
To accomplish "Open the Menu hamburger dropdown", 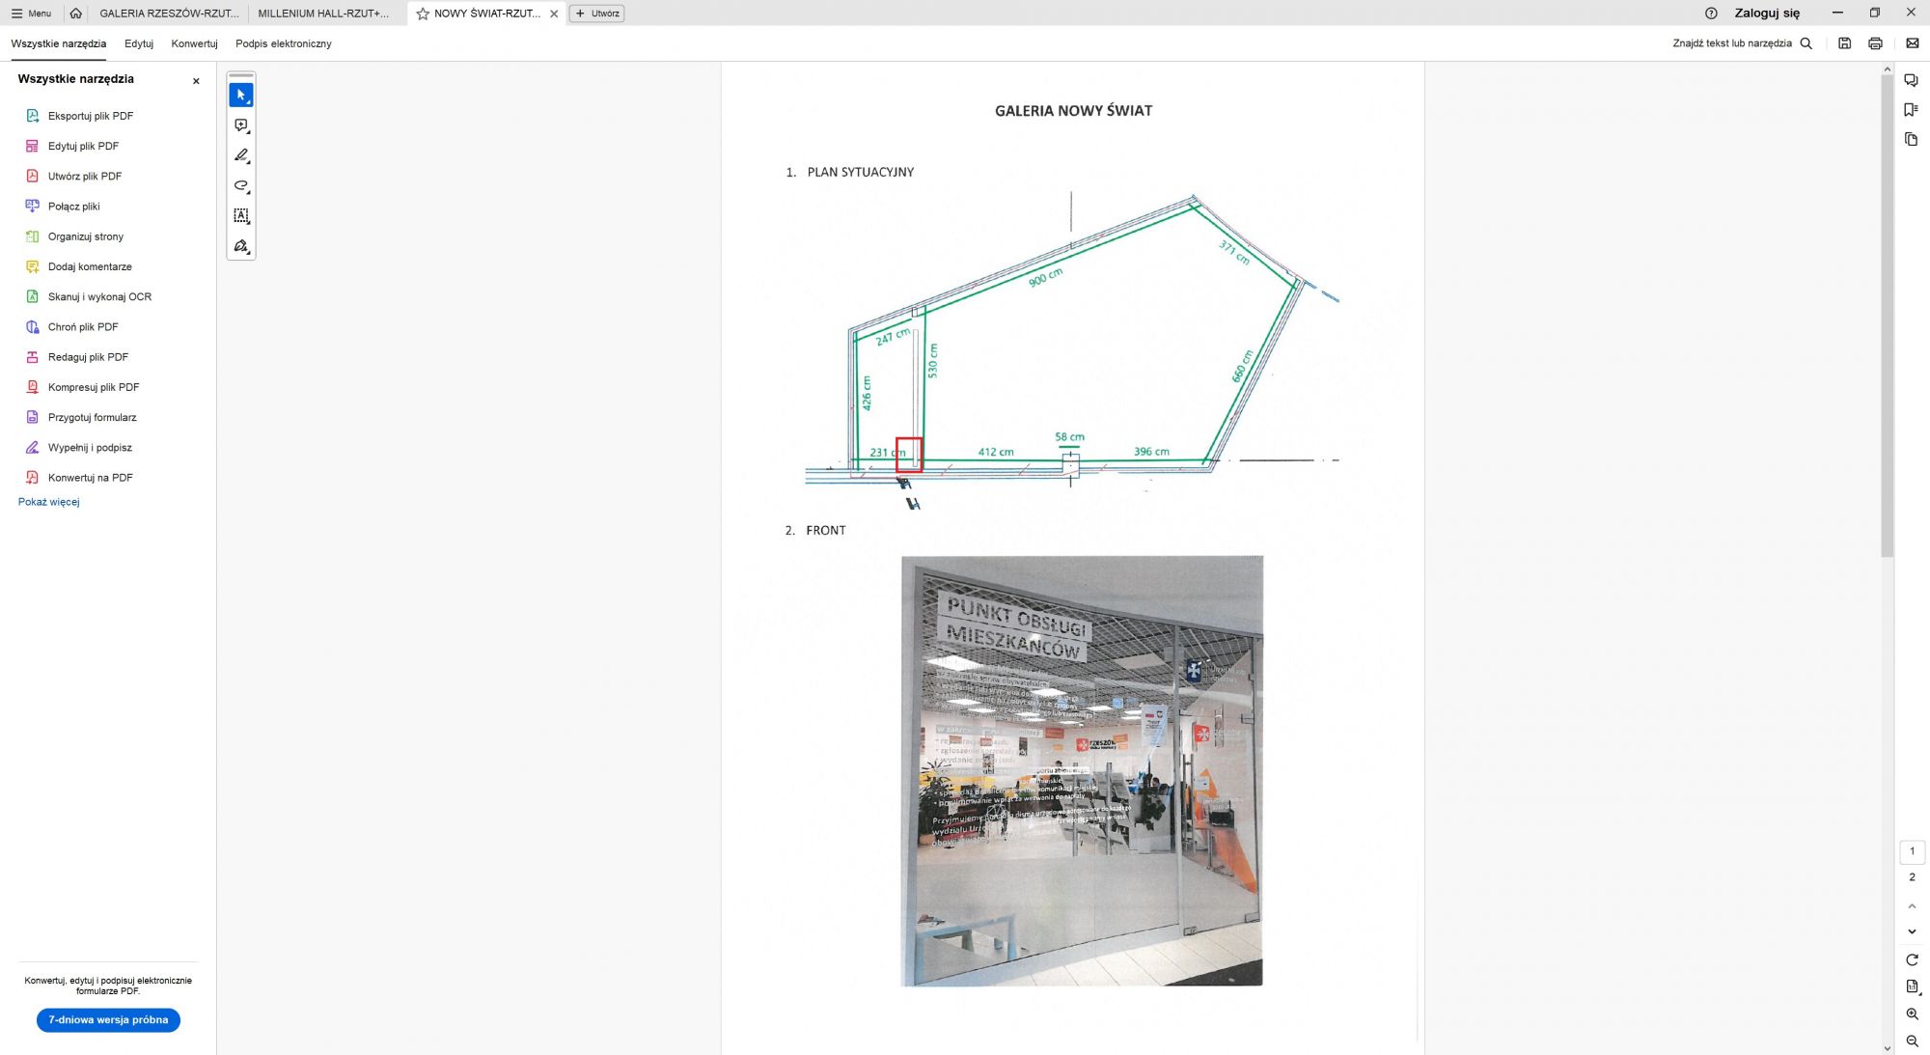I will 32,14.
